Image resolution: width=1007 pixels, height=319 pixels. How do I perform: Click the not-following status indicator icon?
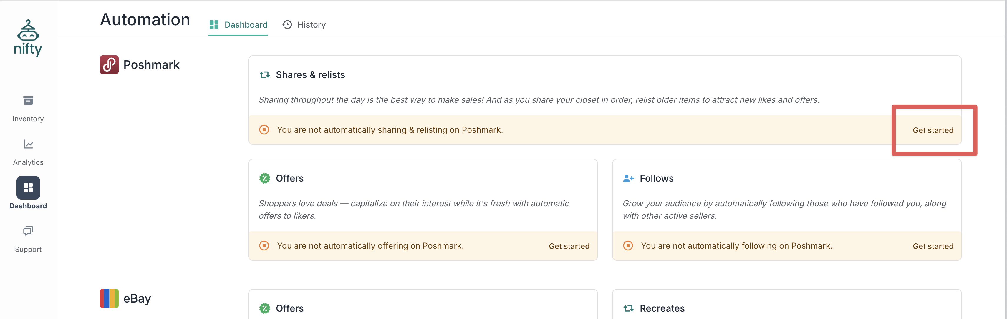coord(628,246)
